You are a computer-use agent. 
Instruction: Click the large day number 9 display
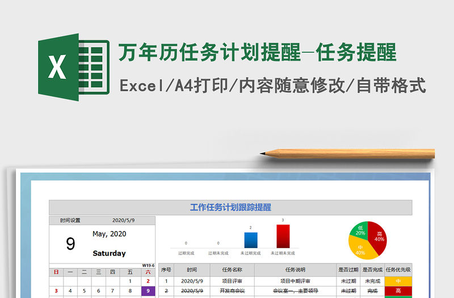[70, 244]
